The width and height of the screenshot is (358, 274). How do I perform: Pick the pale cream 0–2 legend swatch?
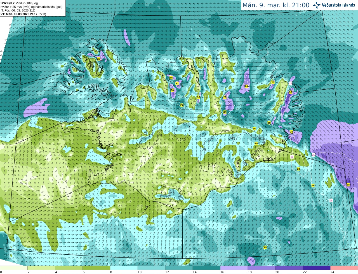(14, 268)
